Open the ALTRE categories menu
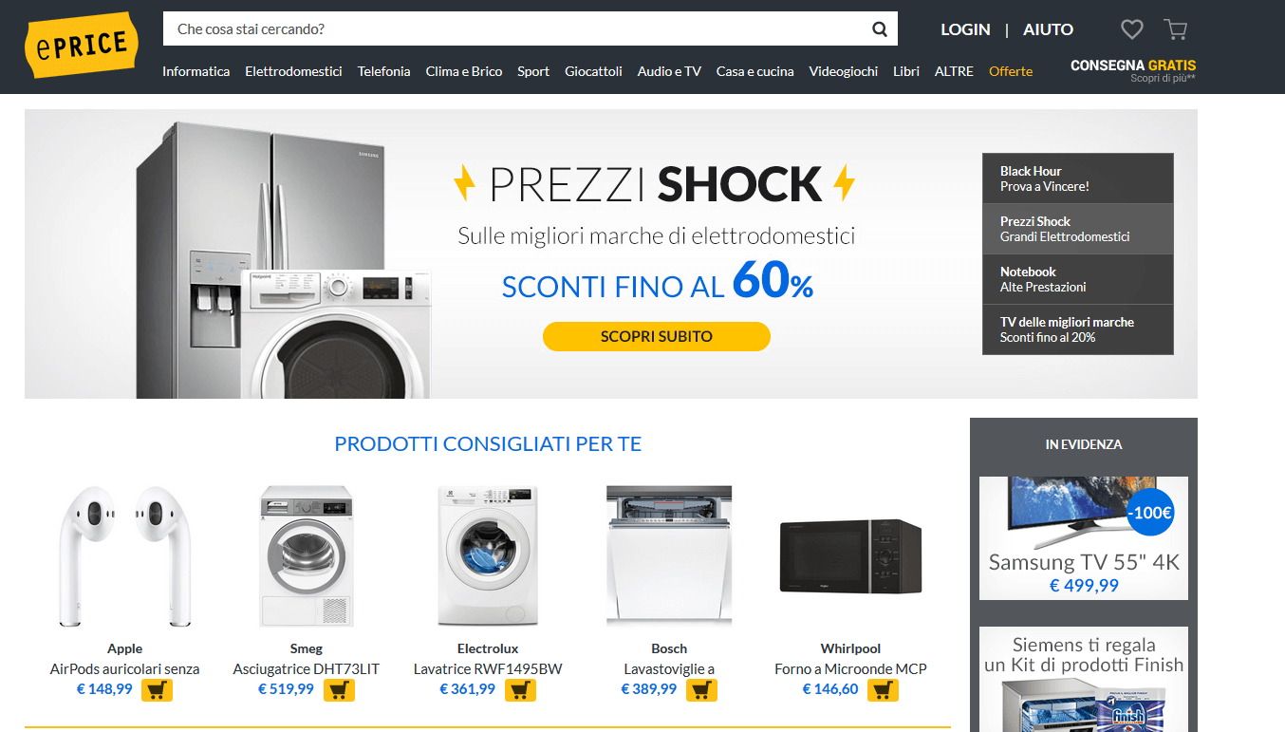Viewport: 1285px width, 732px height. [954, 71]
